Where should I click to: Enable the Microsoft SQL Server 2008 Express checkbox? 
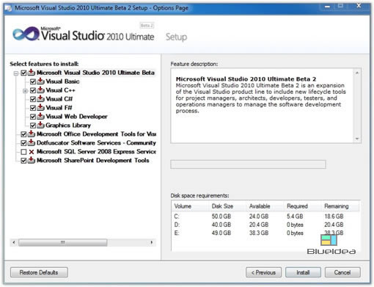[23, 152]
